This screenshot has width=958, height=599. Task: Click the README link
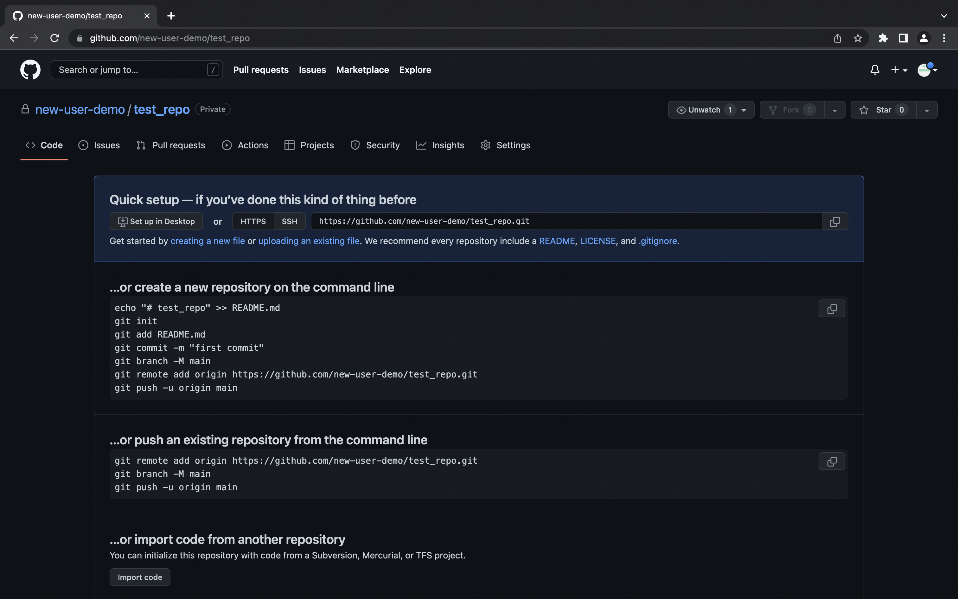click(x=557, y=241)
